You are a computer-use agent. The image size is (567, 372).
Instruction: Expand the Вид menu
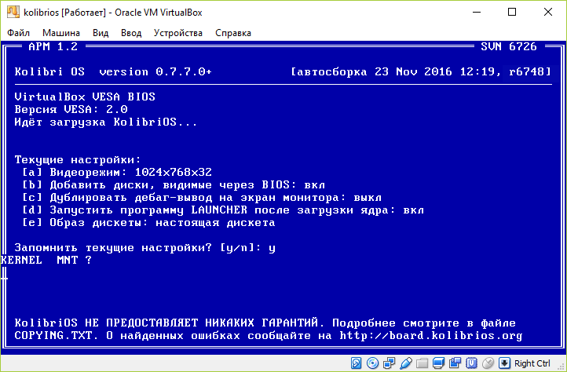tap(101, 33)
